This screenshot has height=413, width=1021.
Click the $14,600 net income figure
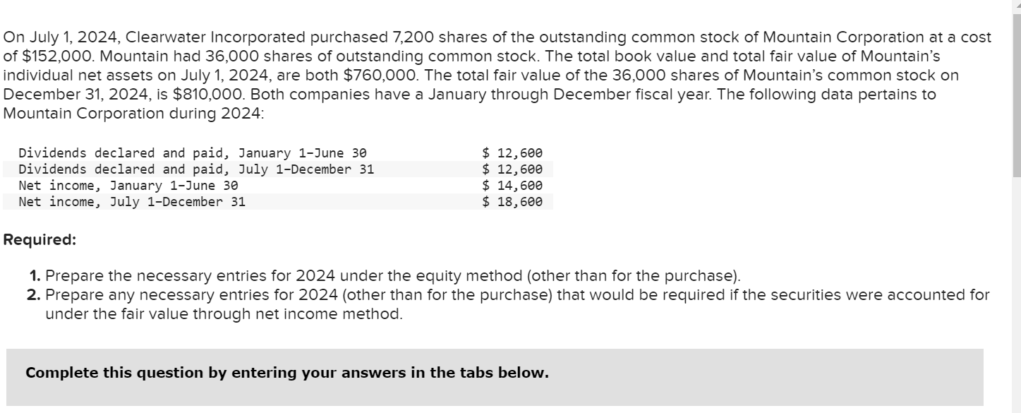[512, 185]
